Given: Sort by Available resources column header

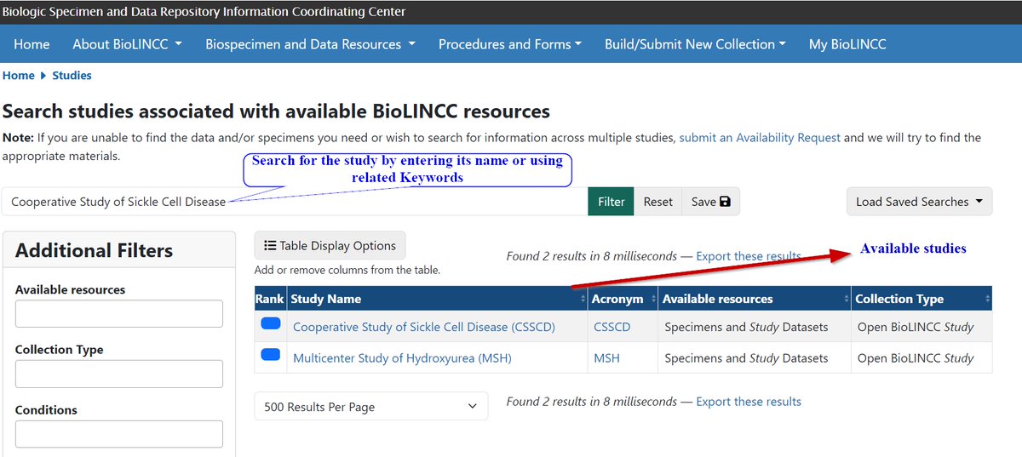Looking at the screenshot, I should pos(755,299).
